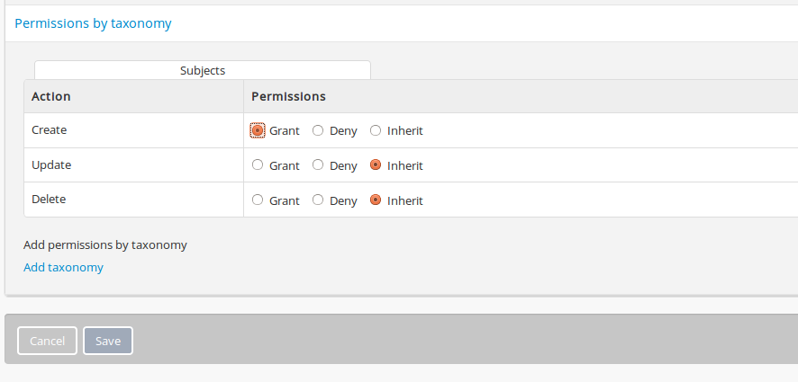Click the Create row label

pyautogui.click(x=50, y=130)
